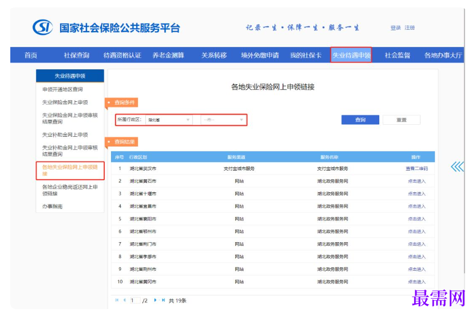The width and height of the screenshot is (476, 316).
Task: Click the SI social insurance logo
Action: coord(43,27)
